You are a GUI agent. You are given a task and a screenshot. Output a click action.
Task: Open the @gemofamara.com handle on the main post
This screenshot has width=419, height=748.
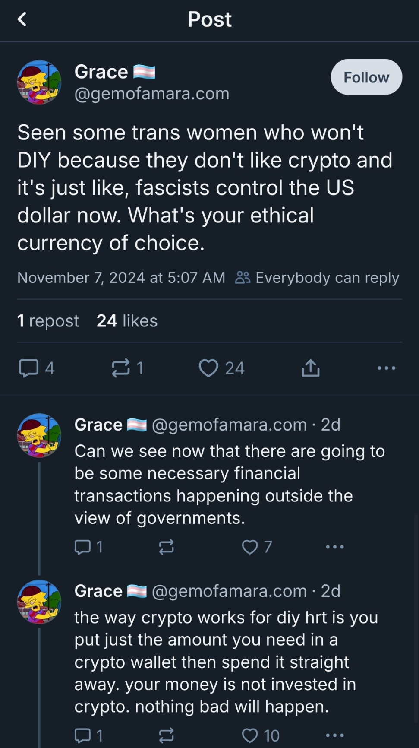pyautogui.click(x=151, y=94)
